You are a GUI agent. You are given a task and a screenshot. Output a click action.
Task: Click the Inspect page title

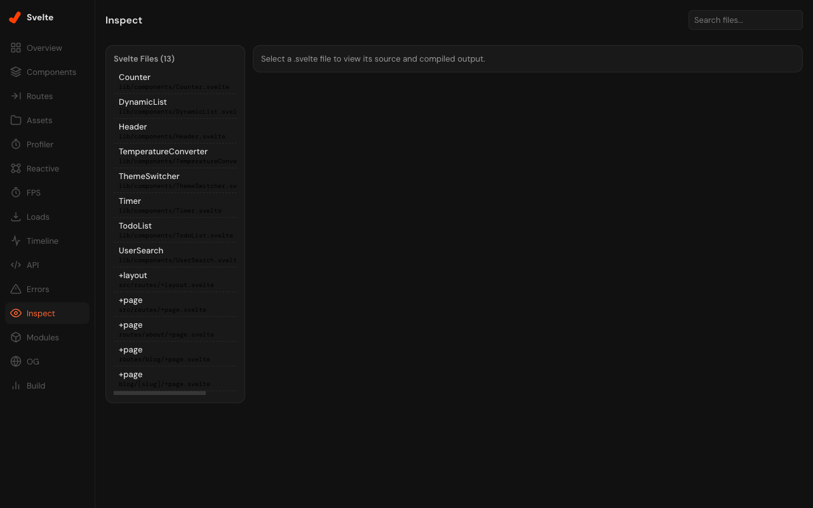(x=124, y=20)
